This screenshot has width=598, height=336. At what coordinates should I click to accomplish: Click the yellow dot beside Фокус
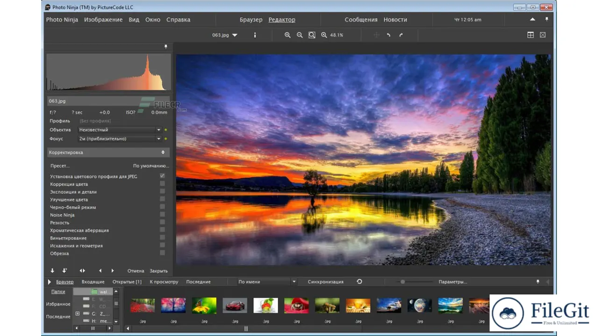(x=165, y=139)
